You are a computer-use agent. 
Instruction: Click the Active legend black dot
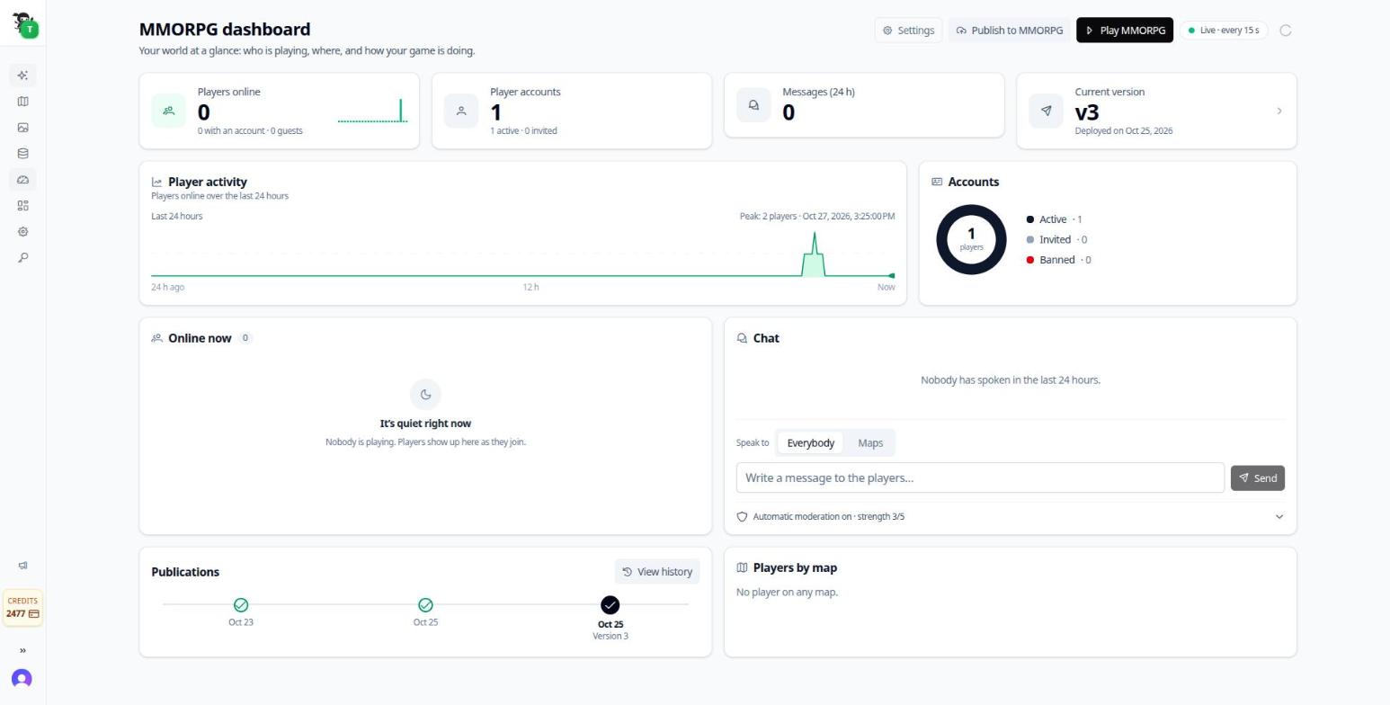[x=1030, y=219]
